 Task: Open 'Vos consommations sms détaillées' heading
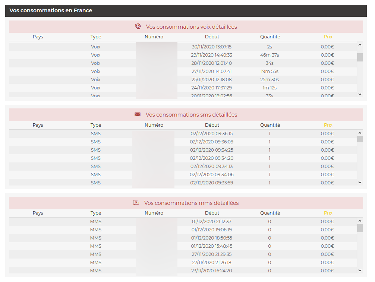coord(191,115)
